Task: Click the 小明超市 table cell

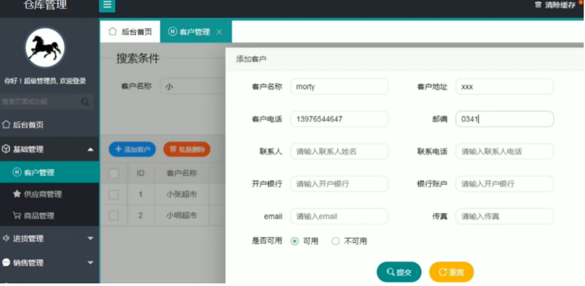Action: pos(182,215)
